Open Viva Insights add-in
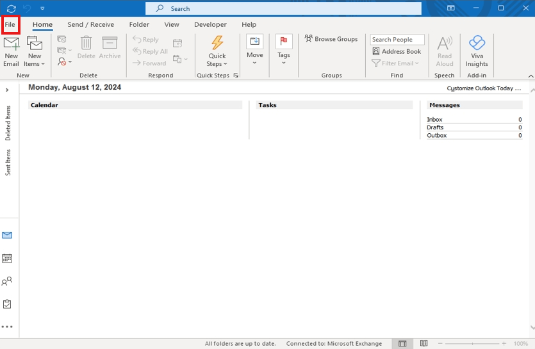 (x=477, y=51)
